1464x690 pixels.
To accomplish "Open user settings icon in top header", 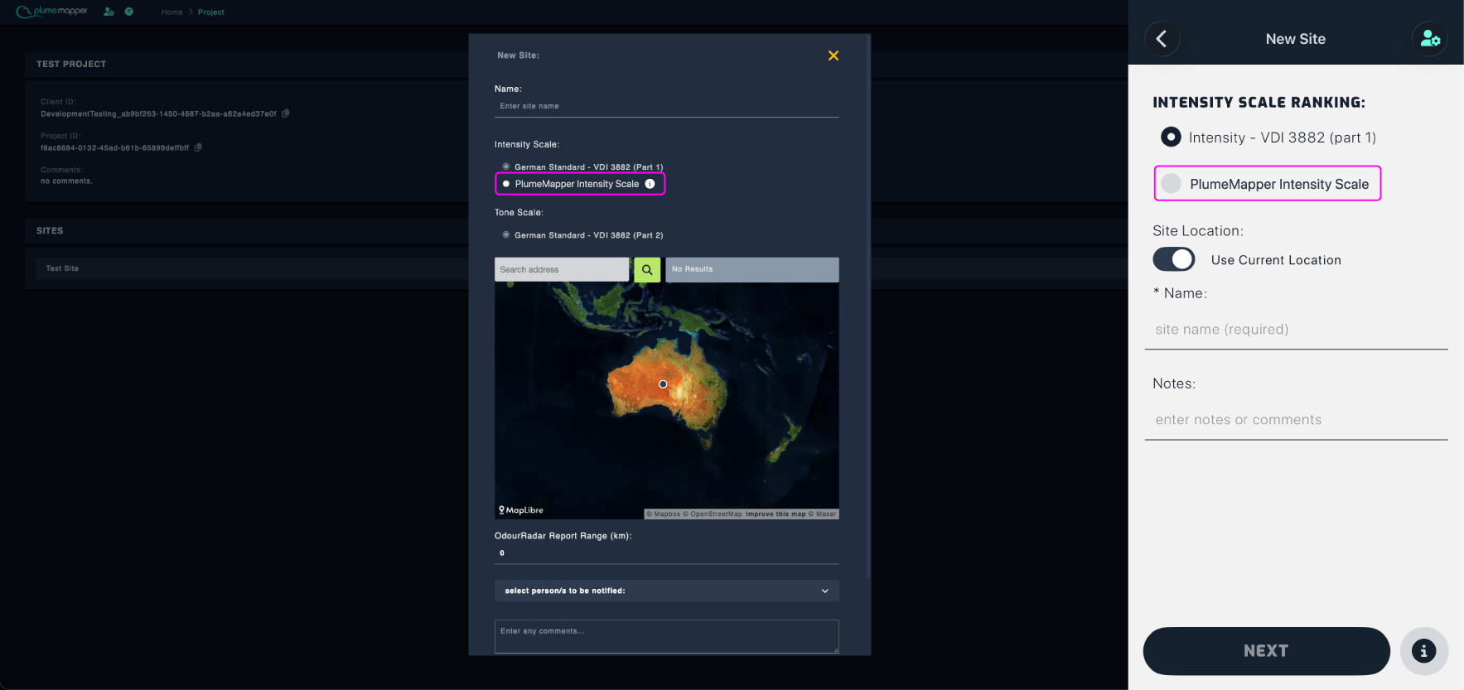I will pos(109,12).
